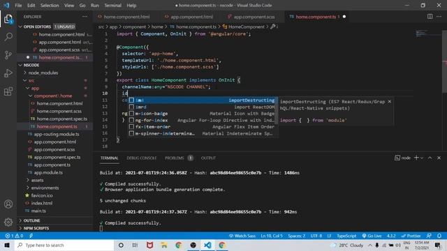
Task: Open app.module.ts in explorer
Action: (48, 172)
